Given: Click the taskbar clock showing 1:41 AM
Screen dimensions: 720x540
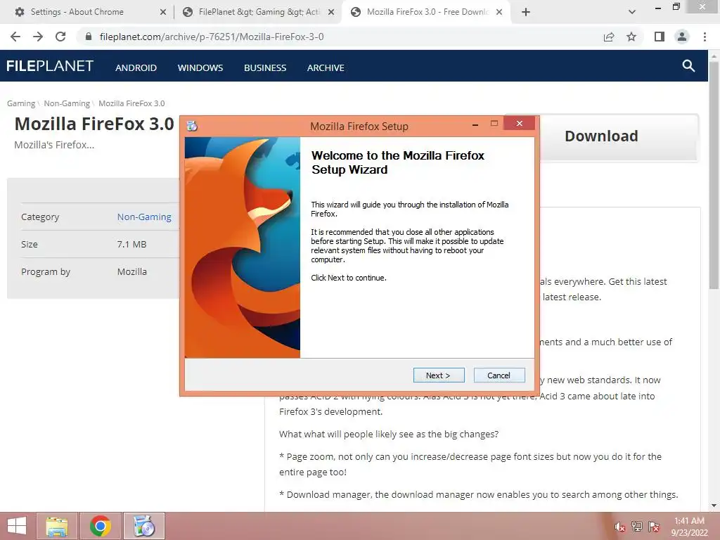Looking at the screenshot, I should [x=689, y=527].
